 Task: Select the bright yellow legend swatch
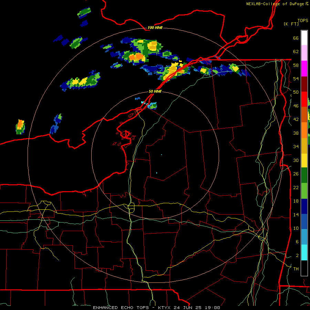(304, 161)
